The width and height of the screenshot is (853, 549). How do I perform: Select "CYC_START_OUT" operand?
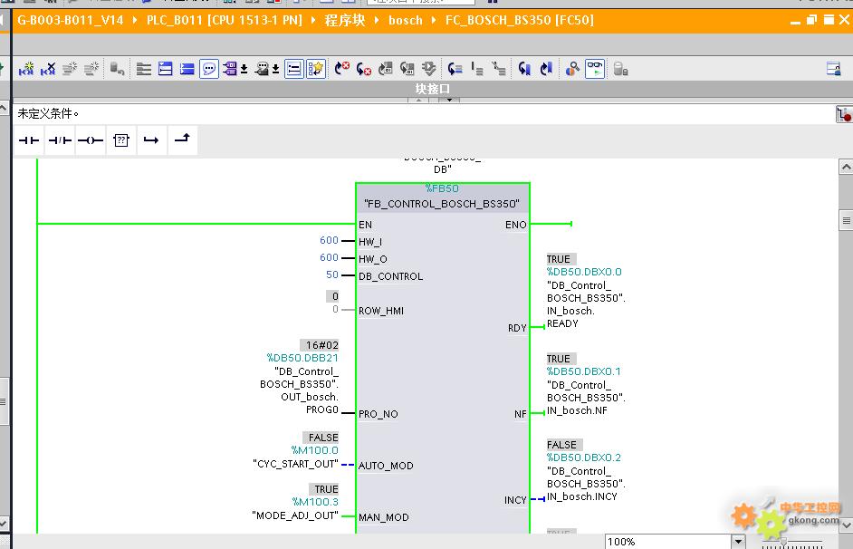pos(295,464)
